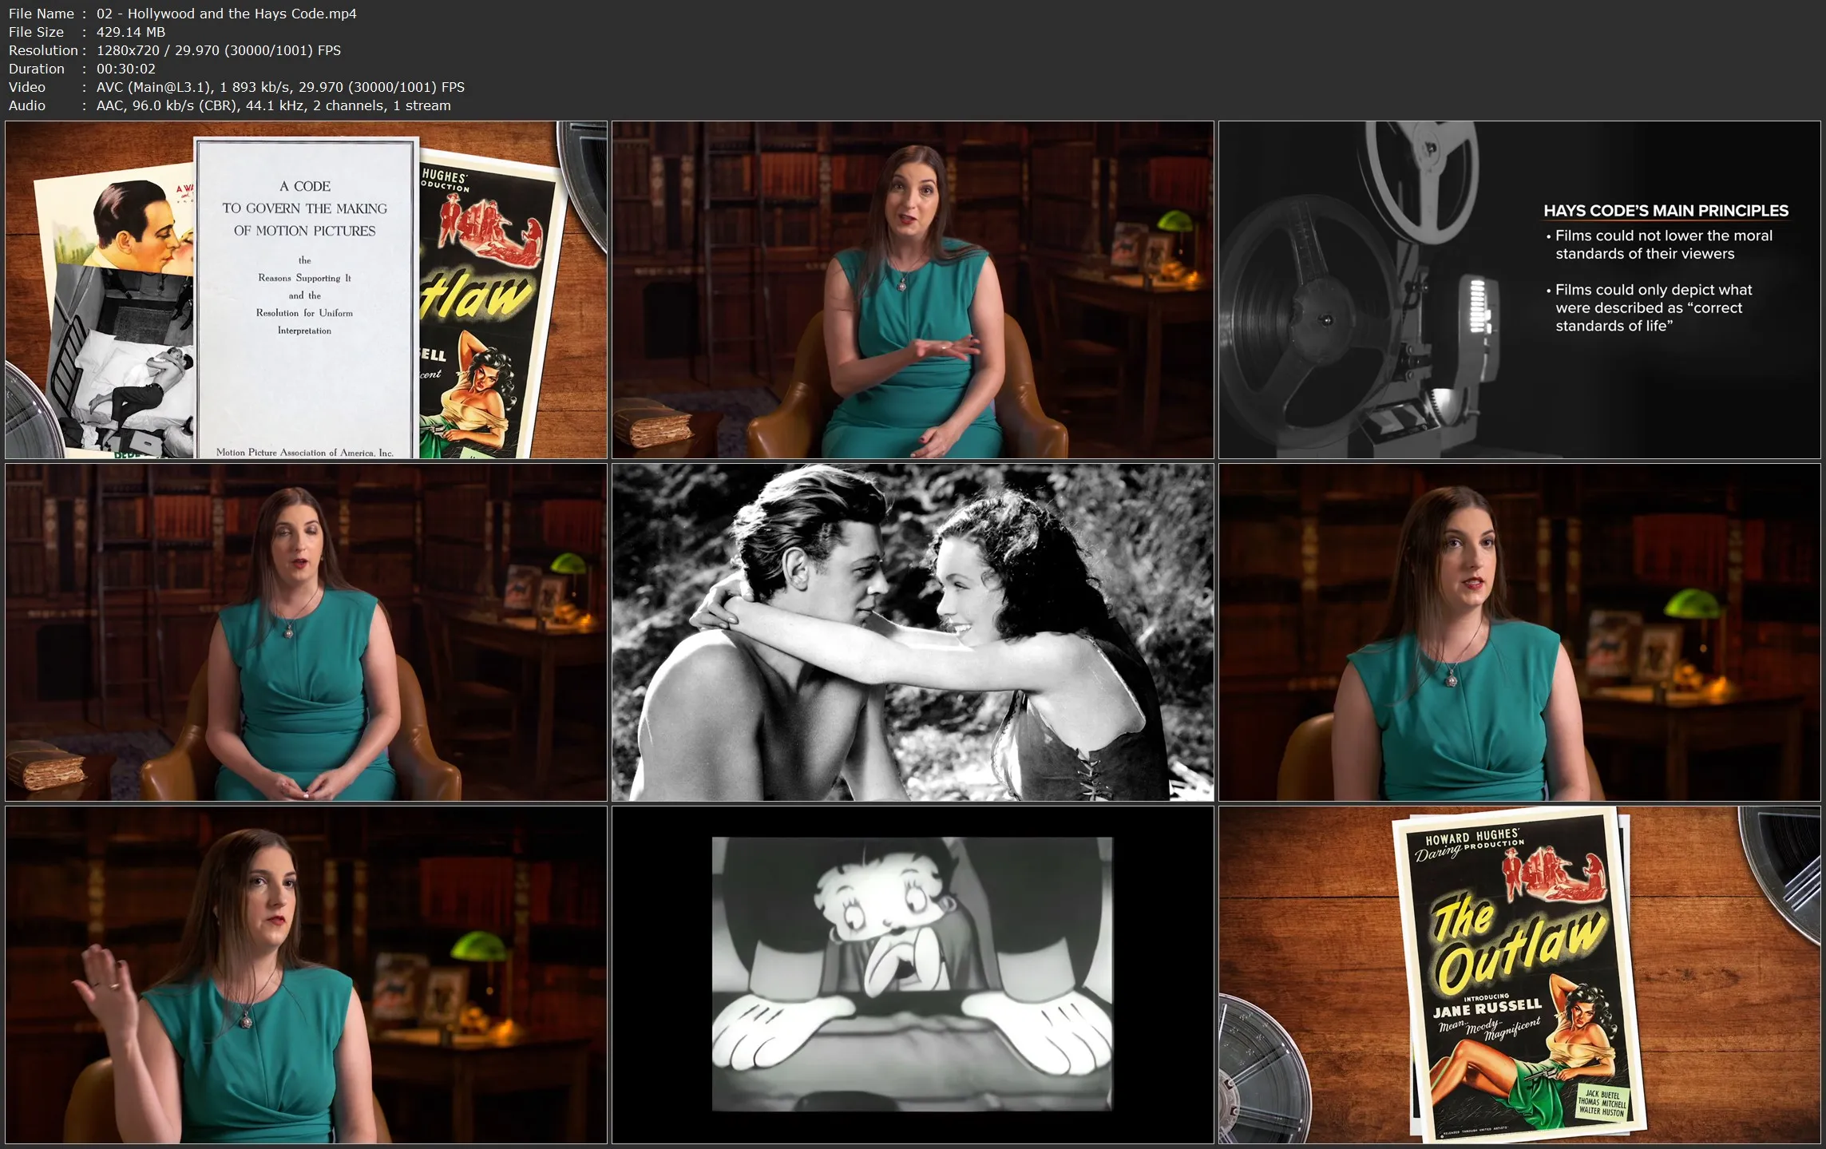The height and width of the screenshot is (1149, 1826).
Task: Click the file name '02 - Hollywood and the Hays Code.mp4'
Action: 227,14
